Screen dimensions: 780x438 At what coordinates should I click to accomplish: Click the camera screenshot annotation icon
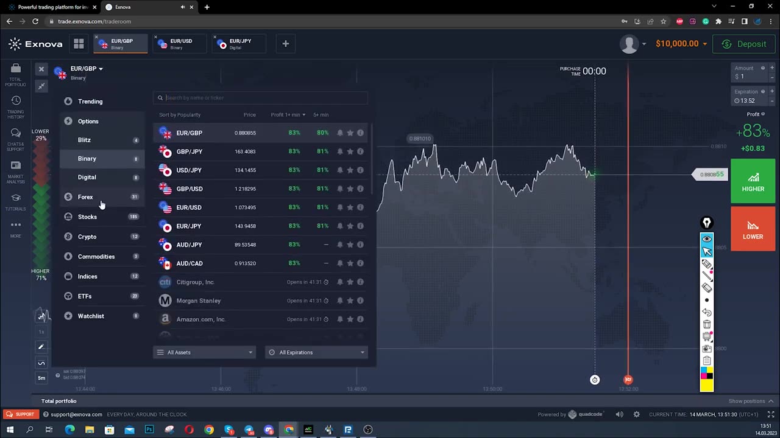[707, 349]
